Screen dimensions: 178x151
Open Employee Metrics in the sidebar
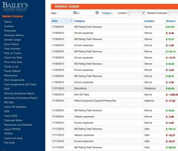point(14,35)
